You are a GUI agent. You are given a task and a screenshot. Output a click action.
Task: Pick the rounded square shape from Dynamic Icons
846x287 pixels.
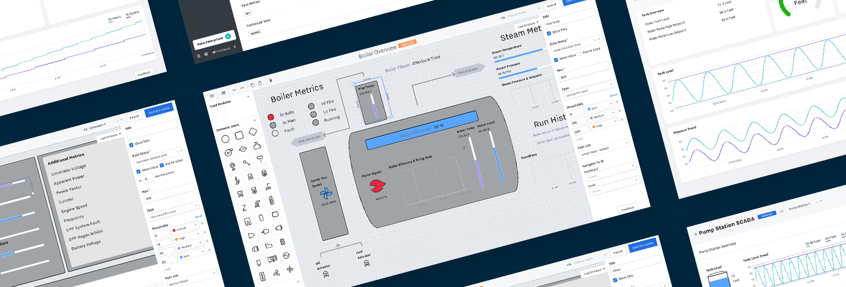[239, 135]
